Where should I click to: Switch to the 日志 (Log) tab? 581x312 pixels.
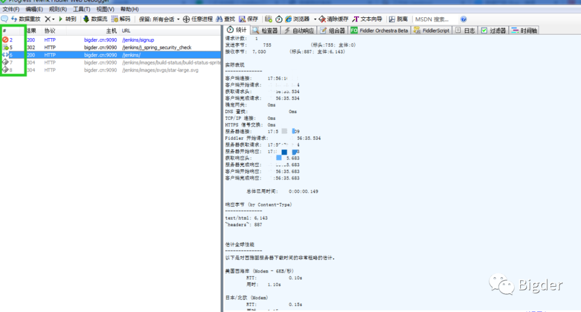(x=465, y=30)
